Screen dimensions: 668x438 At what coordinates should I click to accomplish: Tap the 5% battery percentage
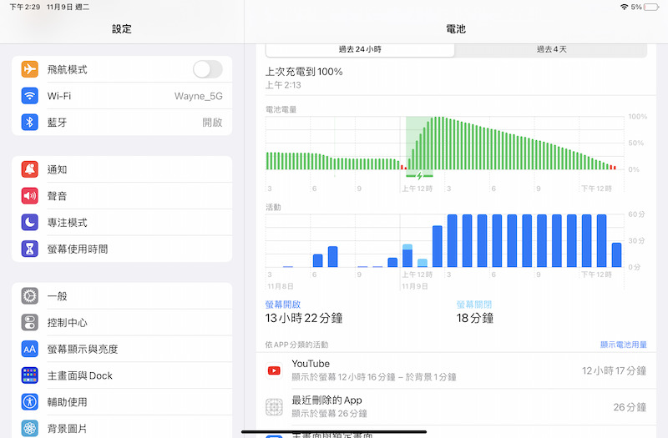click(x=636, y=7)
